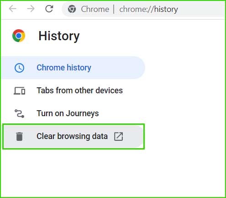Click the forward navigation arrow
226x198 pixels.
coord(31,9)
